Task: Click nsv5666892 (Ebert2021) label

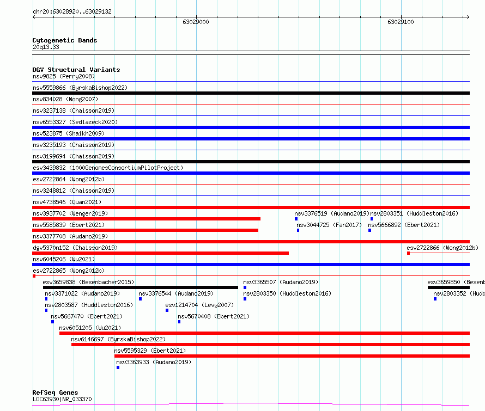Action: (404, 225)
